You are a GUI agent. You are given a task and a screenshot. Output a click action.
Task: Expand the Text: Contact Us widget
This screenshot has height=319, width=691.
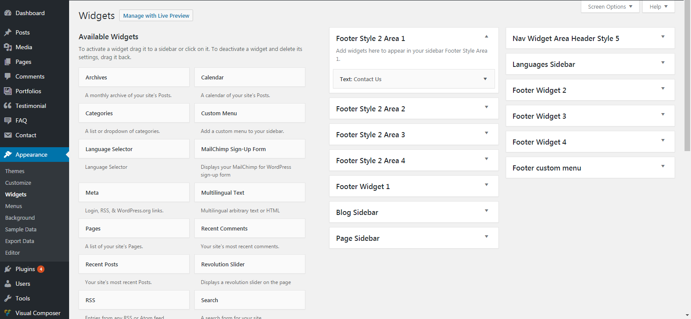coord(485,79)
